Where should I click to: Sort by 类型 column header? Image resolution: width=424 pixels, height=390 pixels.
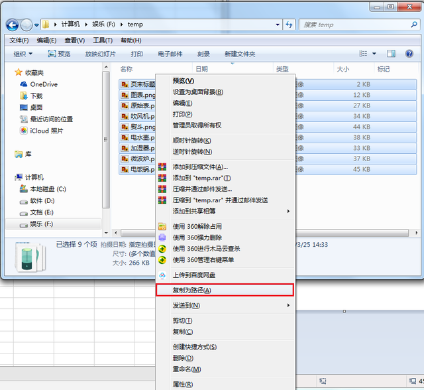(282, 69)
